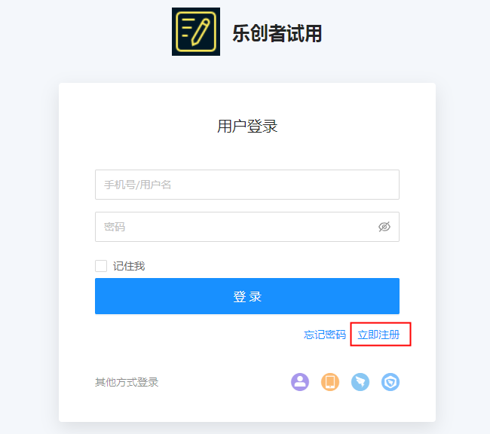
Task: Submit with the blue 登录 button
Action: (247, 296)
